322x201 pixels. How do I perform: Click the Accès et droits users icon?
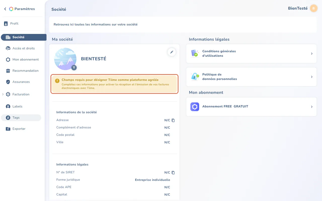tap(8, 48)
